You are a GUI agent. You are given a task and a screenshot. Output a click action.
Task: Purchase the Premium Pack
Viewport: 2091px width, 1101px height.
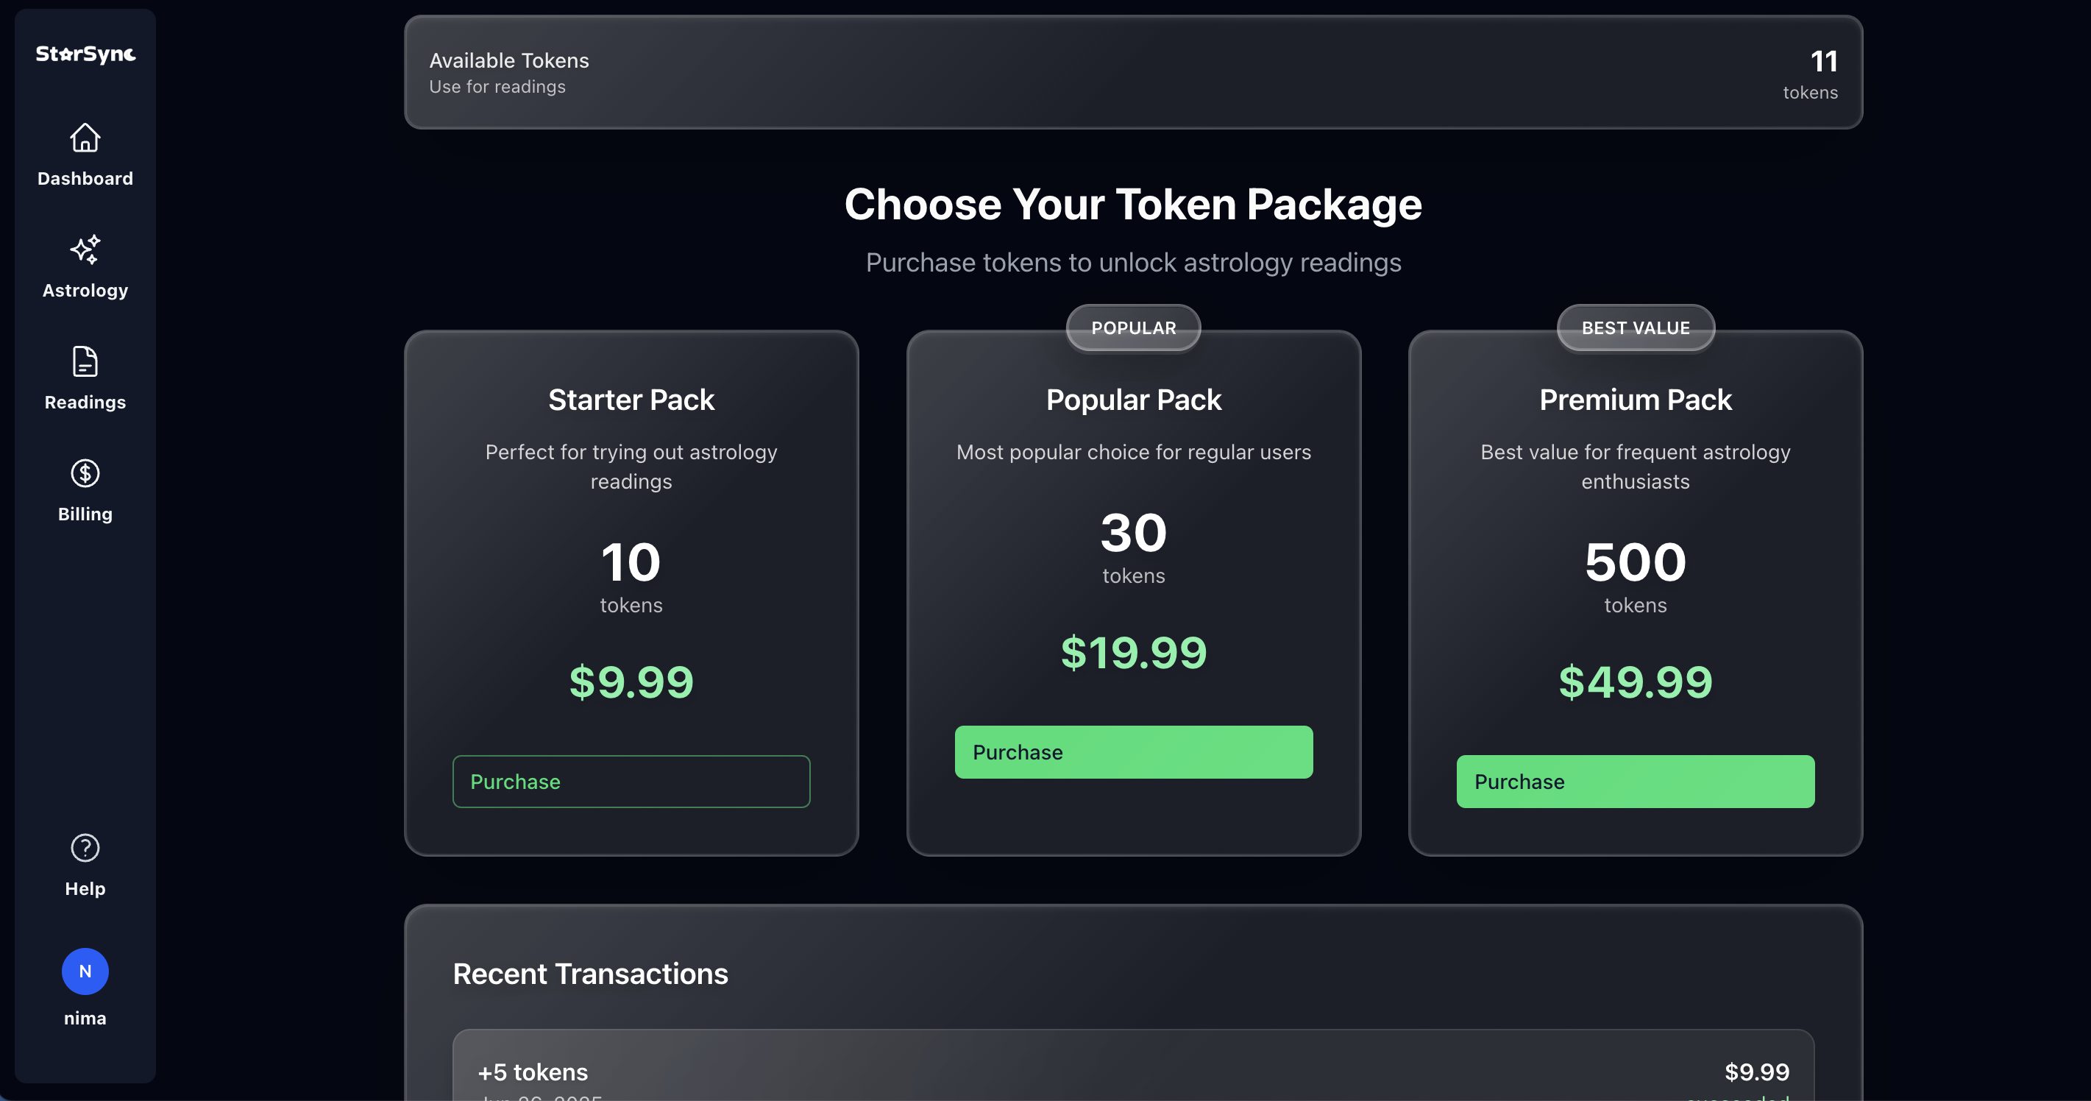click(1635, 781)
